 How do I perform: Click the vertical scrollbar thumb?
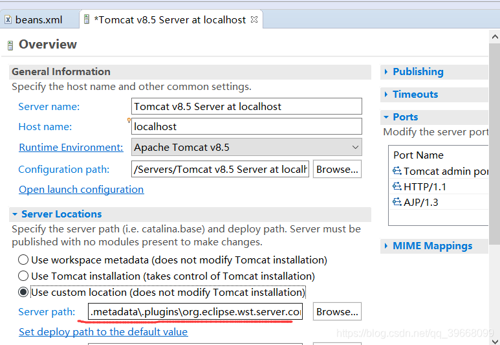(495, 144)
